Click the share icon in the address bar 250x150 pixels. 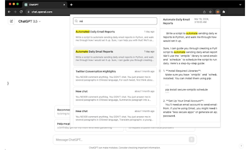pyautogui.click(x=204, y=12)
